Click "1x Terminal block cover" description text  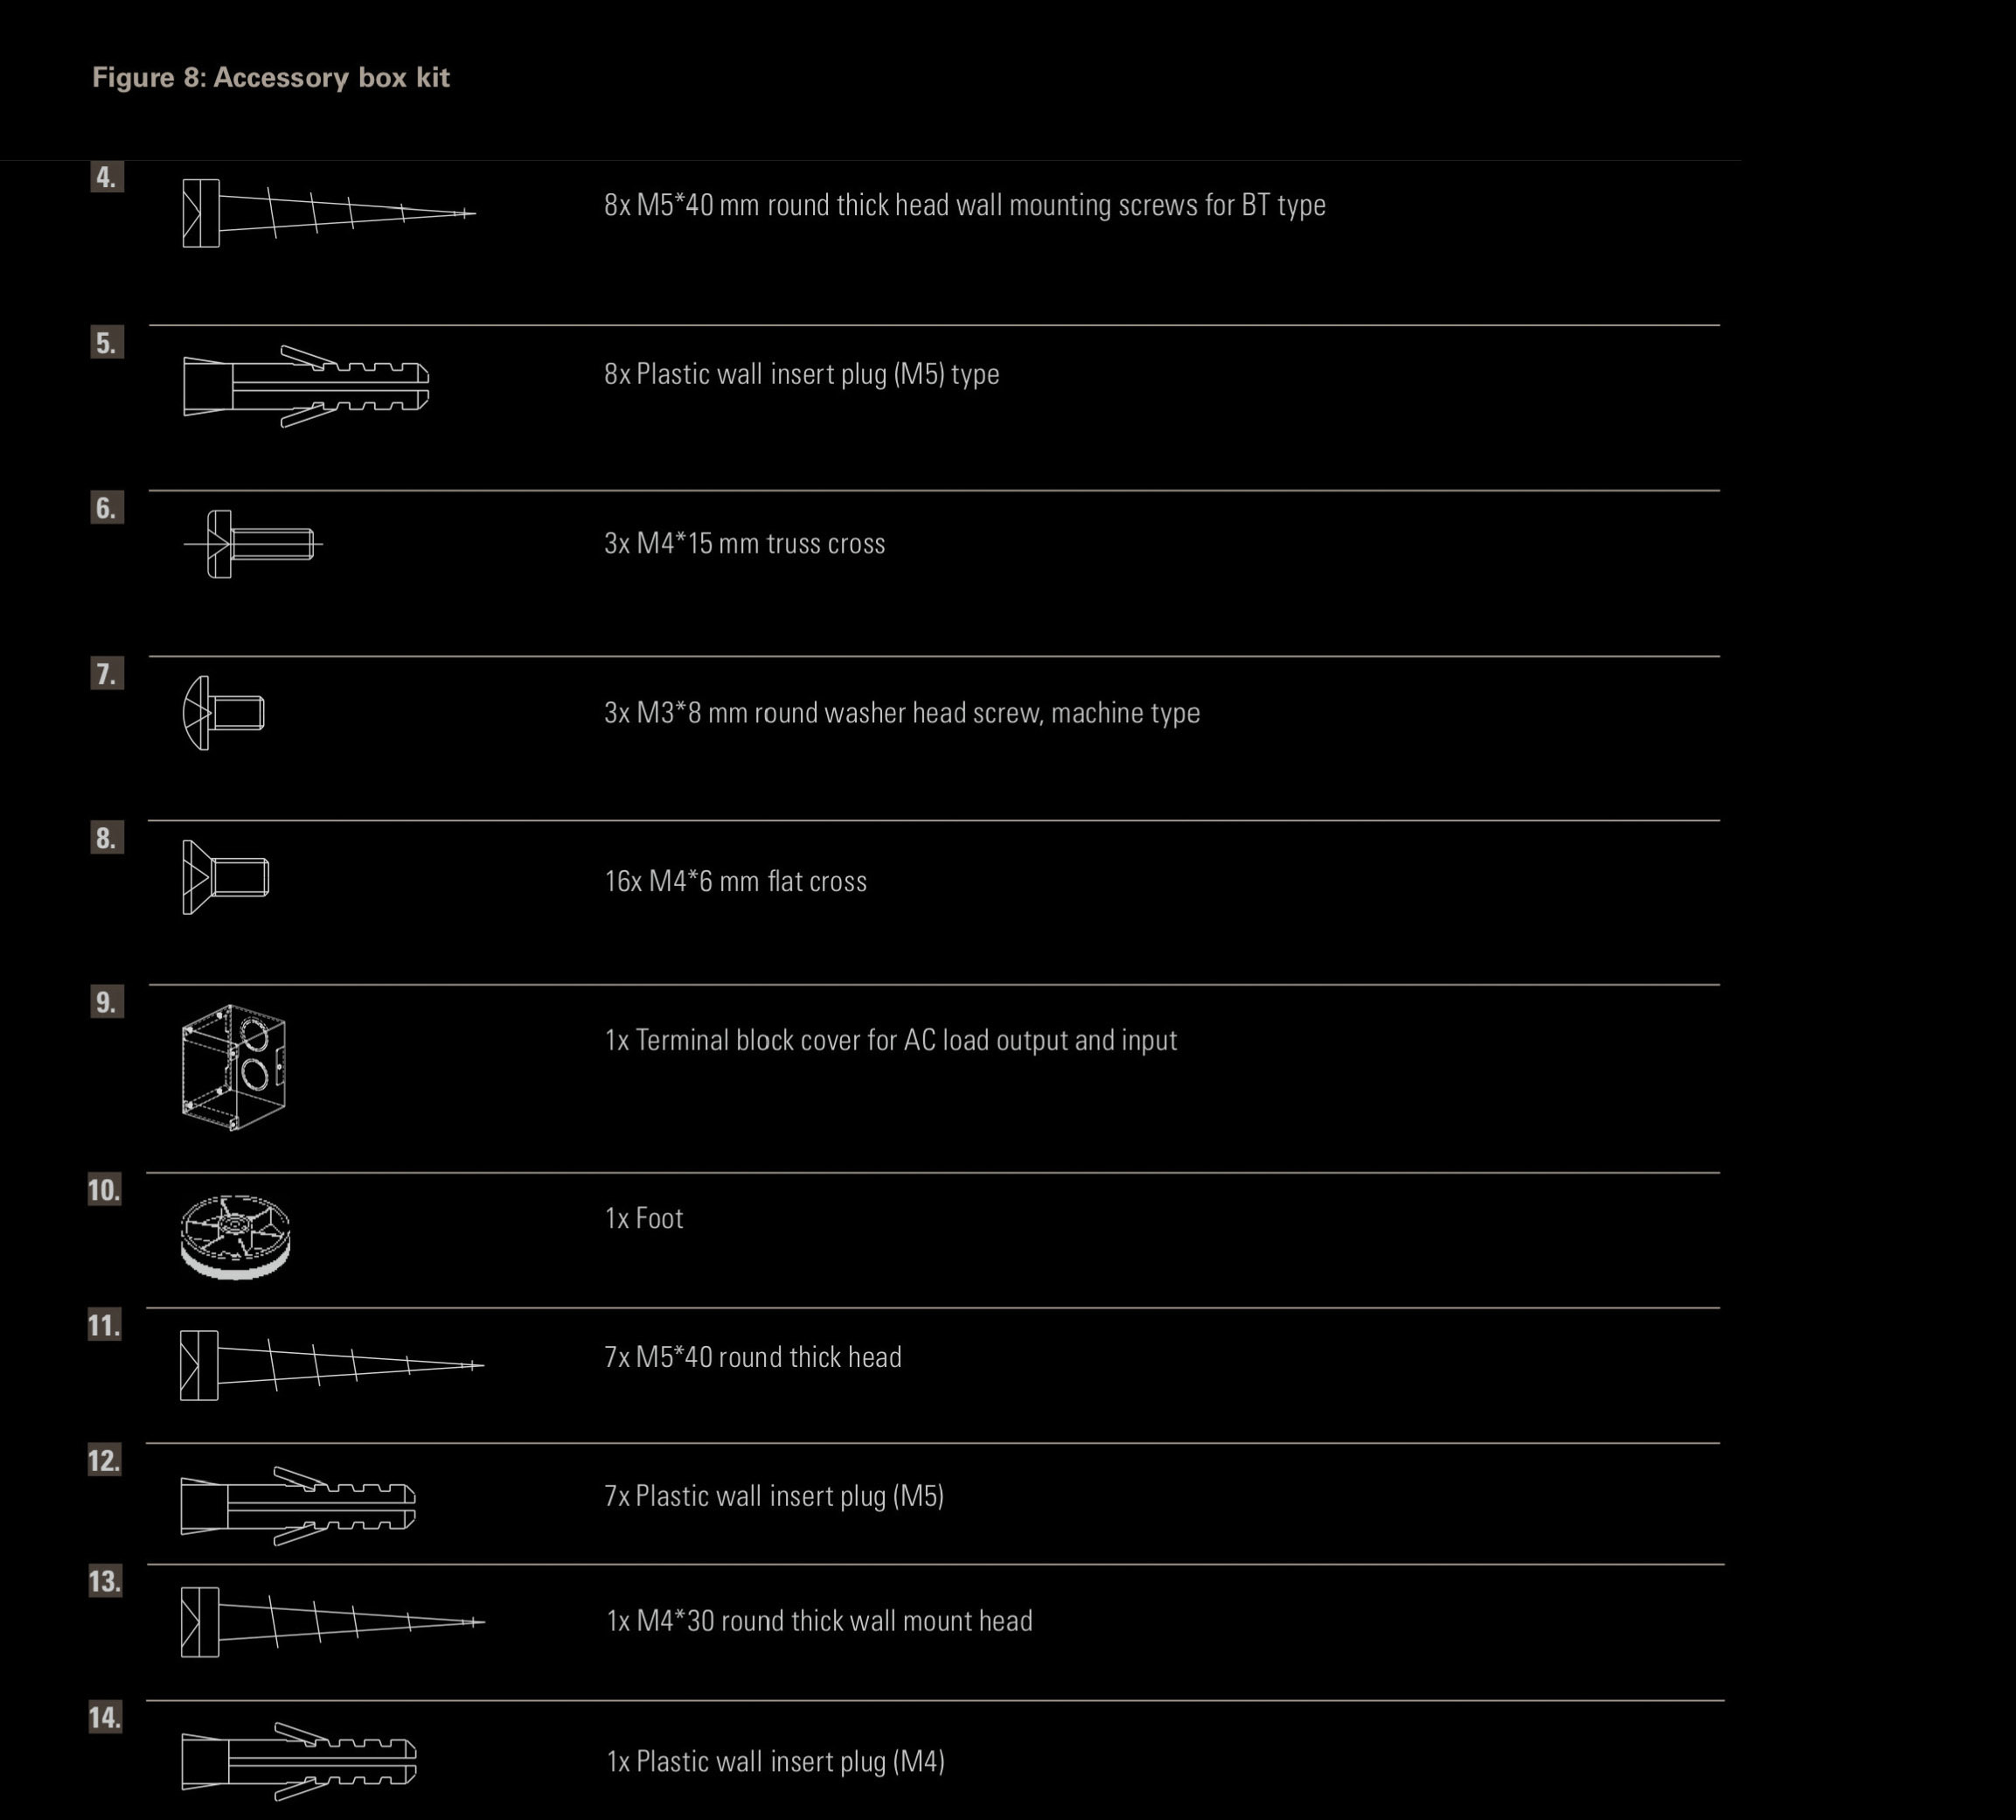(x=891, y=1040)
